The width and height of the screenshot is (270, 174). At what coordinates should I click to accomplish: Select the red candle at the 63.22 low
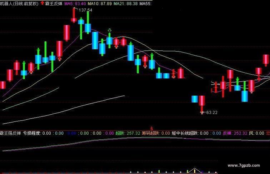point(202,104)
